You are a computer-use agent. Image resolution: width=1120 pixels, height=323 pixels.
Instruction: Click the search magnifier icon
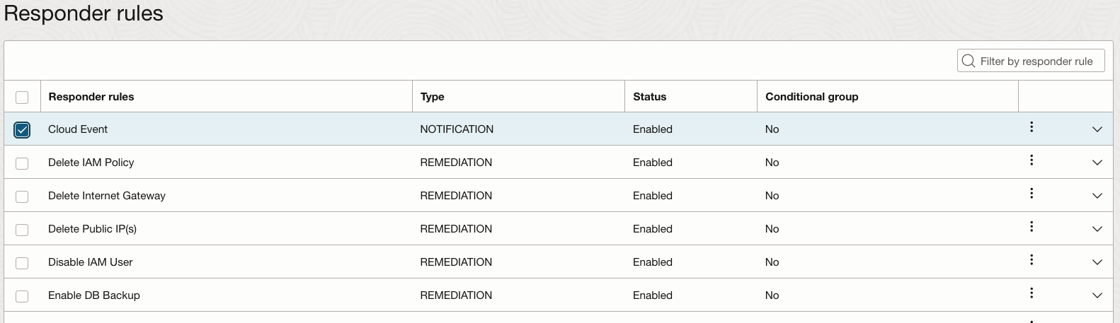click(x=968, y=61)
